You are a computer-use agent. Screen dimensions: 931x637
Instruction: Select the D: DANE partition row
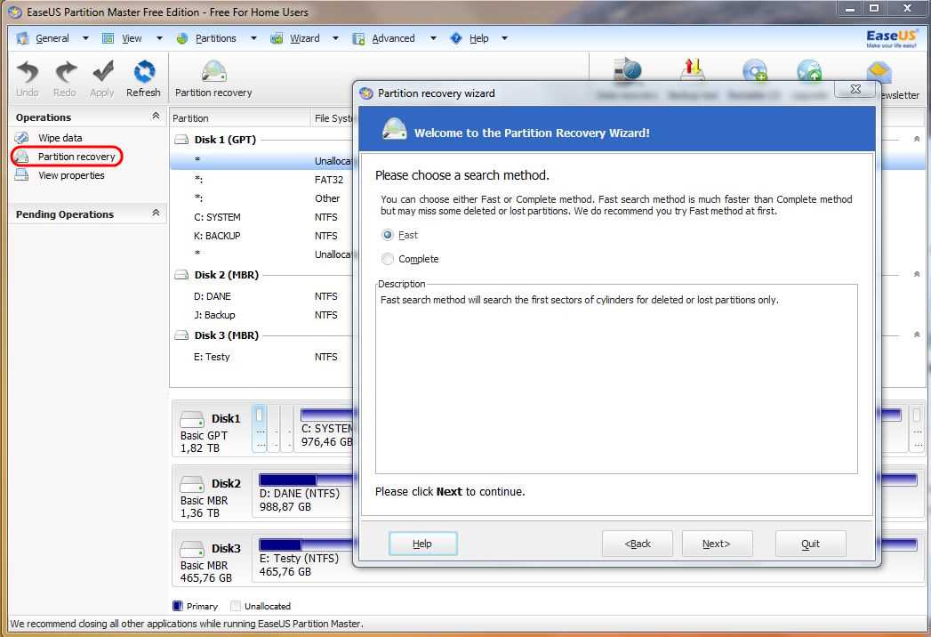tap(261, 296)
